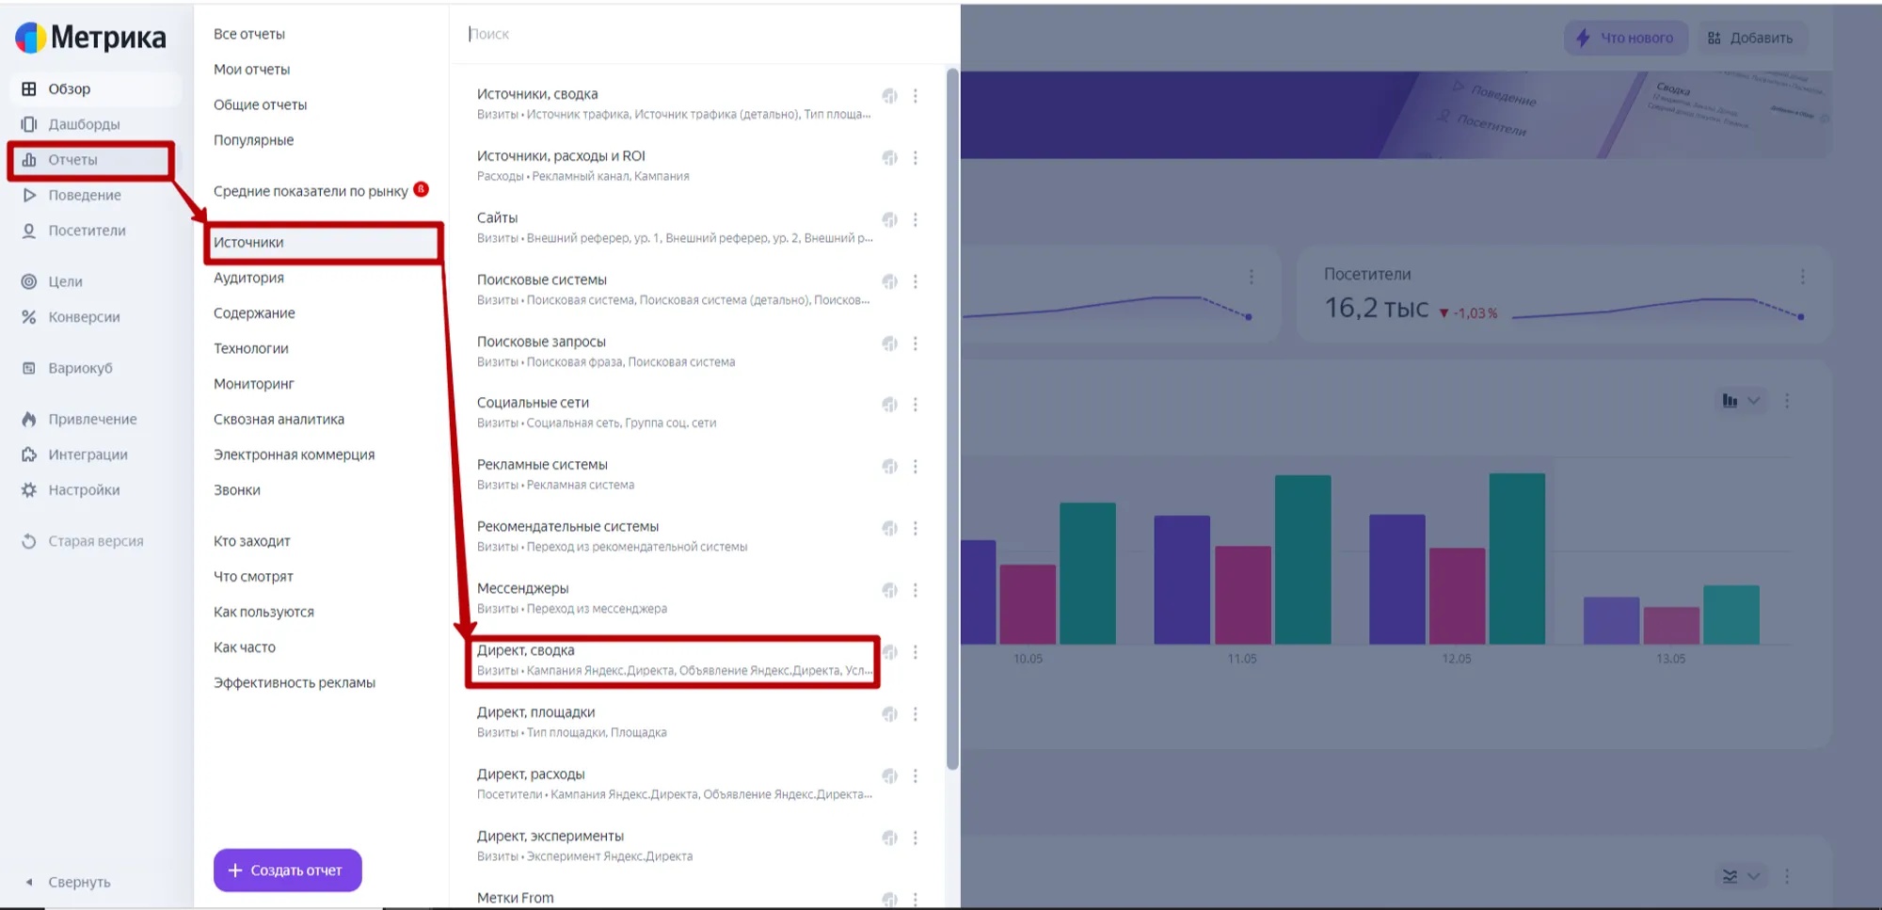Screen dimensions: 1882x910
Task: Click the Варикуб sidebar icon
Action: tap(29, 368)
